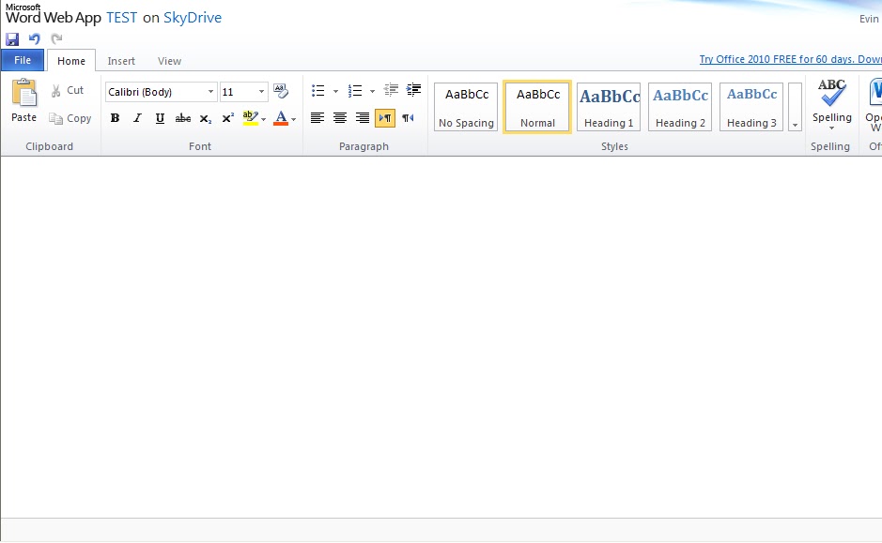Click the Open in Word button

click(873, 105)
